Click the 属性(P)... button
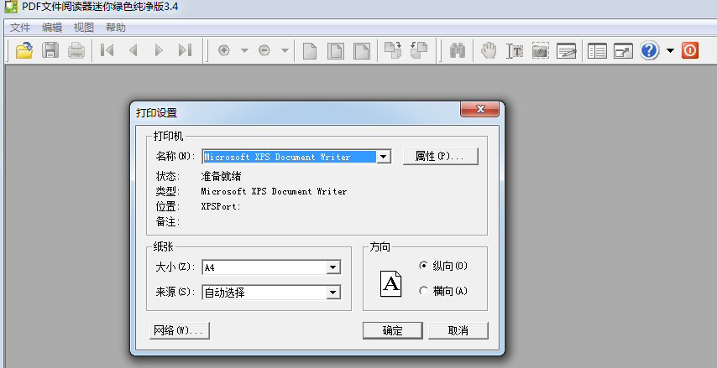This screenshot has width=717, height=368. [x=440, y=156]
